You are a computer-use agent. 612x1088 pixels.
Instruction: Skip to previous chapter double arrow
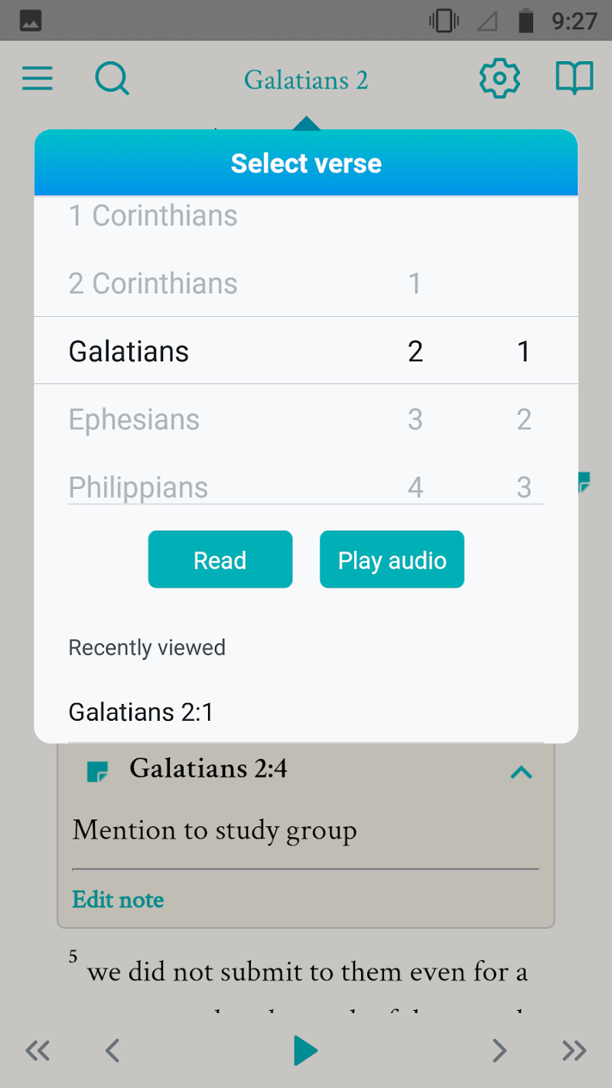[x=37, y=1051]
